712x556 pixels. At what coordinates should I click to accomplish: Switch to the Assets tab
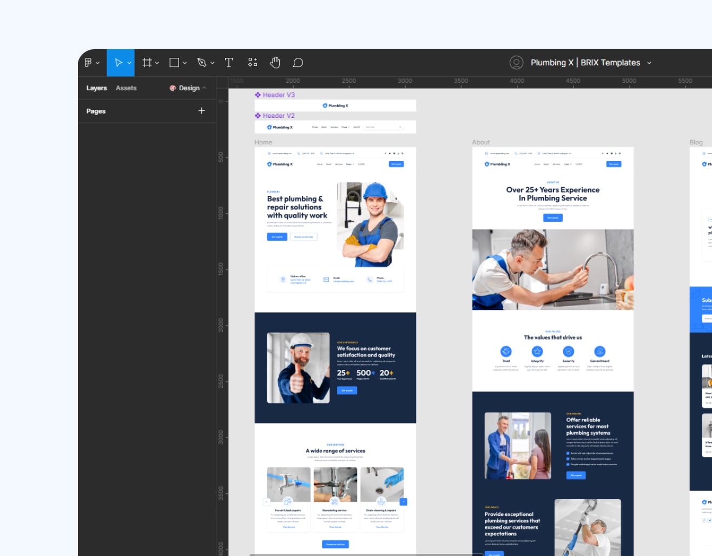pos(126,88)
